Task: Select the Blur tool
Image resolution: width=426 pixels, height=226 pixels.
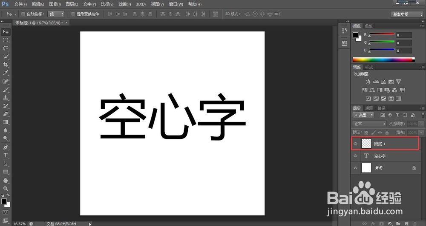Action: (x=6, y=130)
